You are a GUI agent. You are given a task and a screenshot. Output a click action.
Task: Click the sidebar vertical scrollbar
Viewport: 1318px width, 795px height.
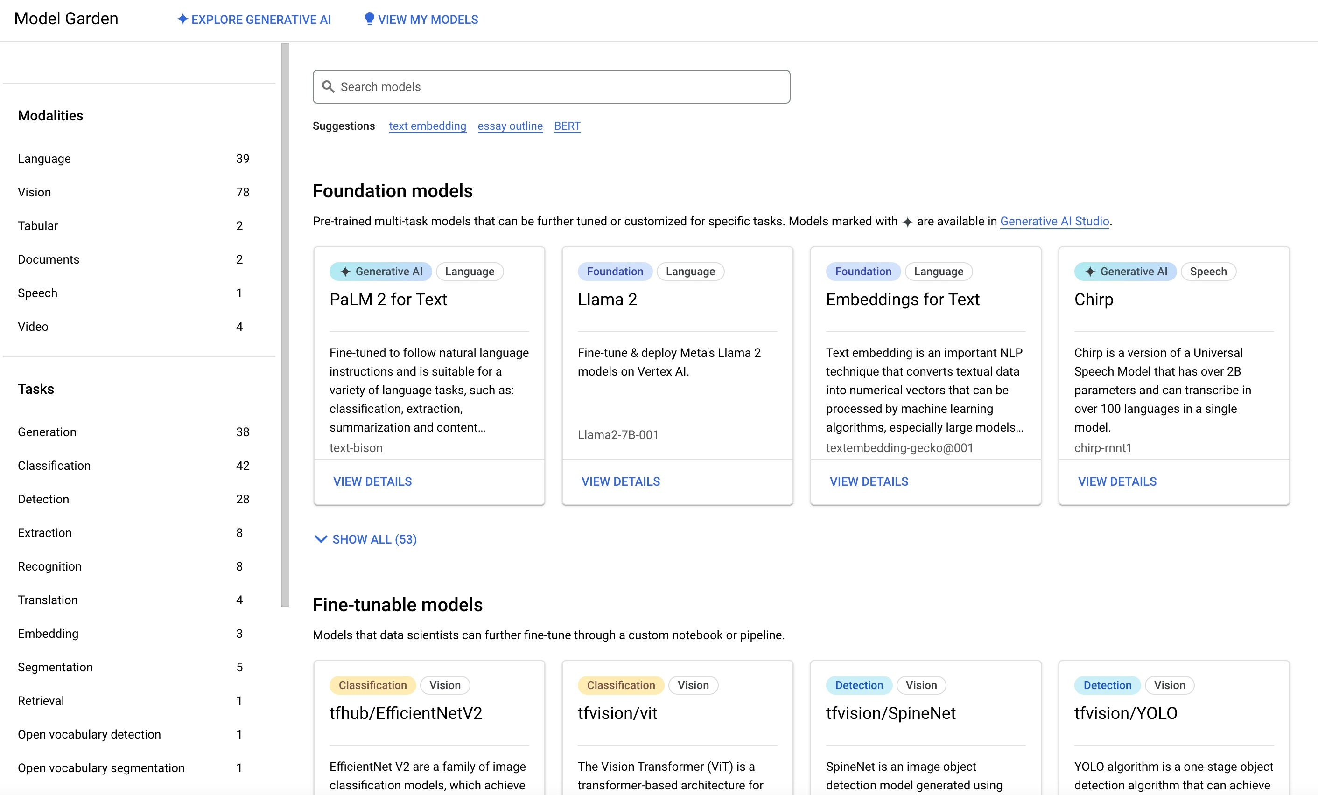(285, 325)
